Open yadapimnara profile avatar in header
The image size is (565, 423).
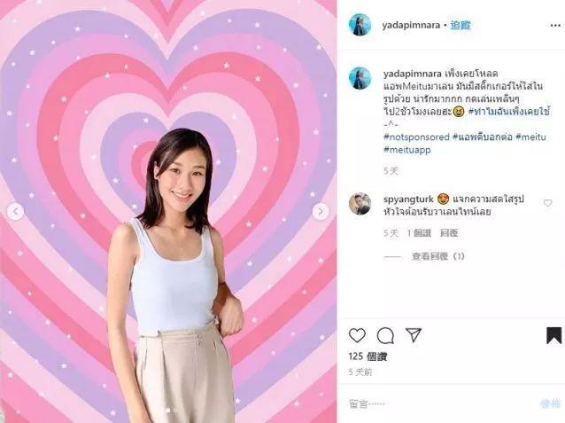pos(360,25)
